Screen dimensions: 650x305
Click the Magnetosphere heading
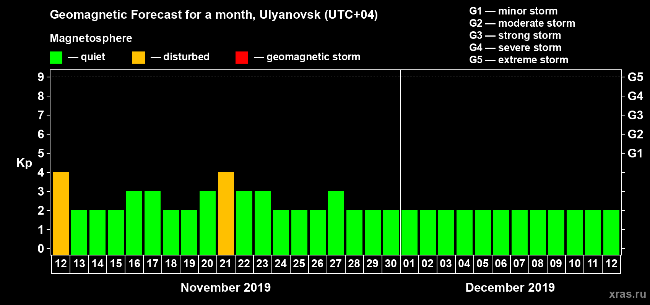91,38
